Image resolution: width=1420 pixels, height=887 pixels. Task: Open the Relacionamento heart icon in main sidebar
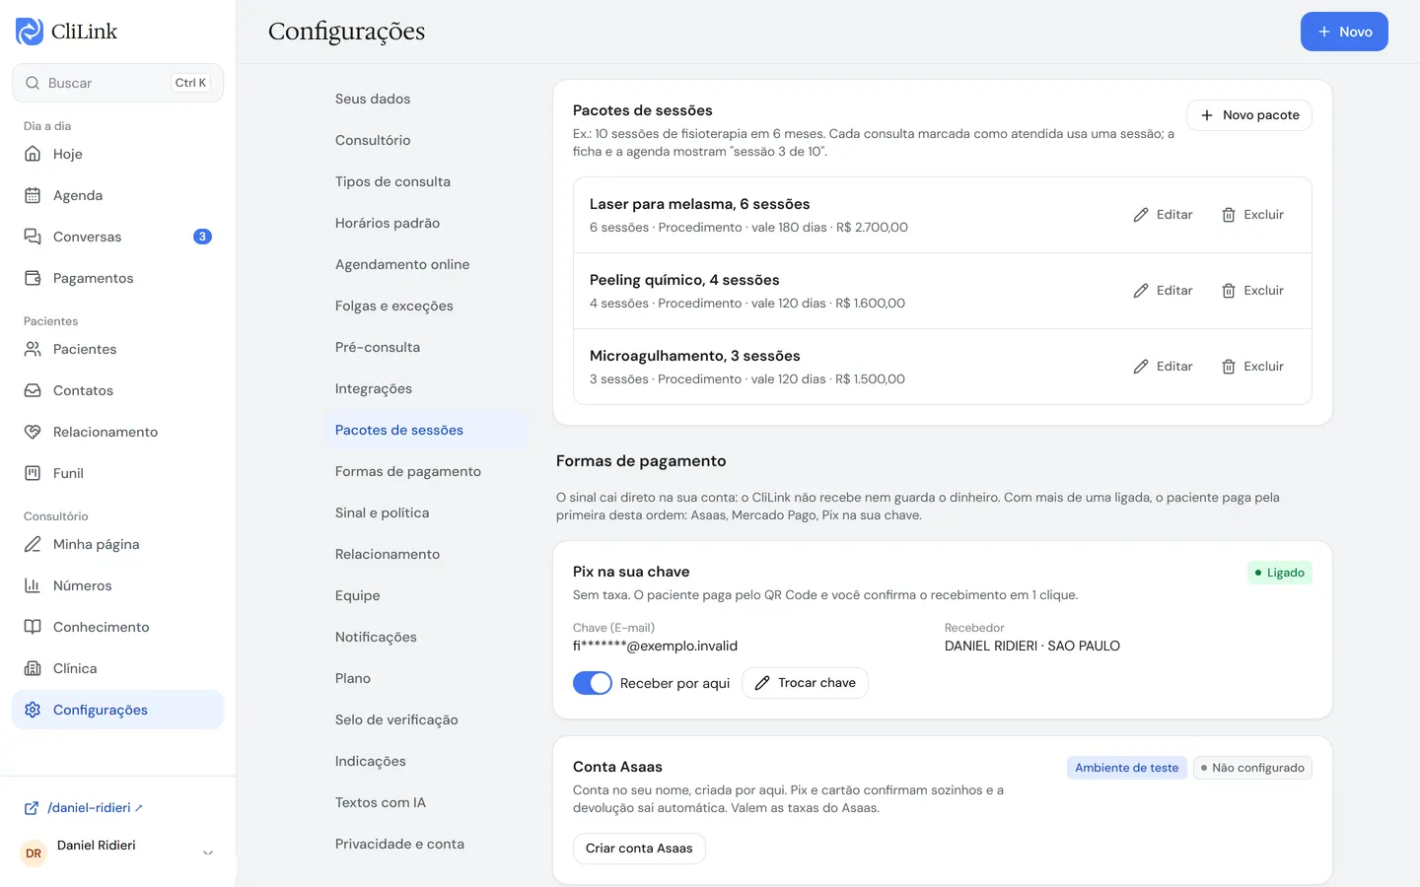(33, 432)
